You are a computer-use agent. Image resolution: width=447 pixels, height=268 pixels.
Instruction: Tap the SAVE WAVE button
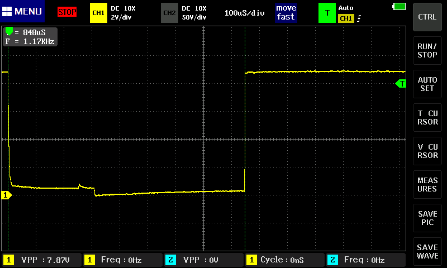coord(427,251)
